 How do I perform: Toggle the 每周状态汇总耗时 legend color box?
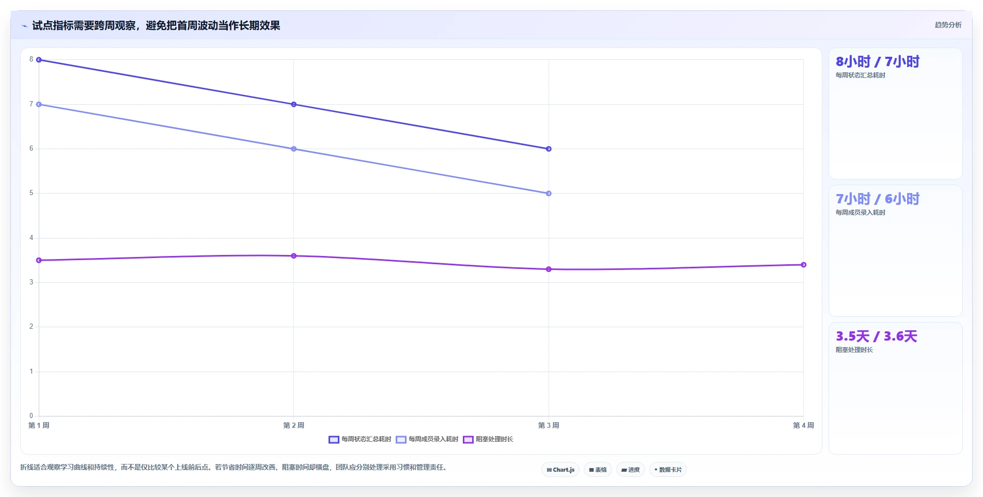[x=334, y=440]
